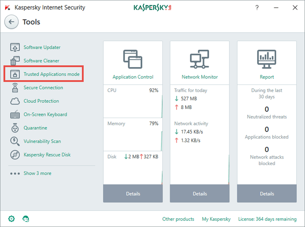The image size is (305, 227).
Task: Click the red Kaspersky icon in the window's corner
Action: [x=7, y=7]
